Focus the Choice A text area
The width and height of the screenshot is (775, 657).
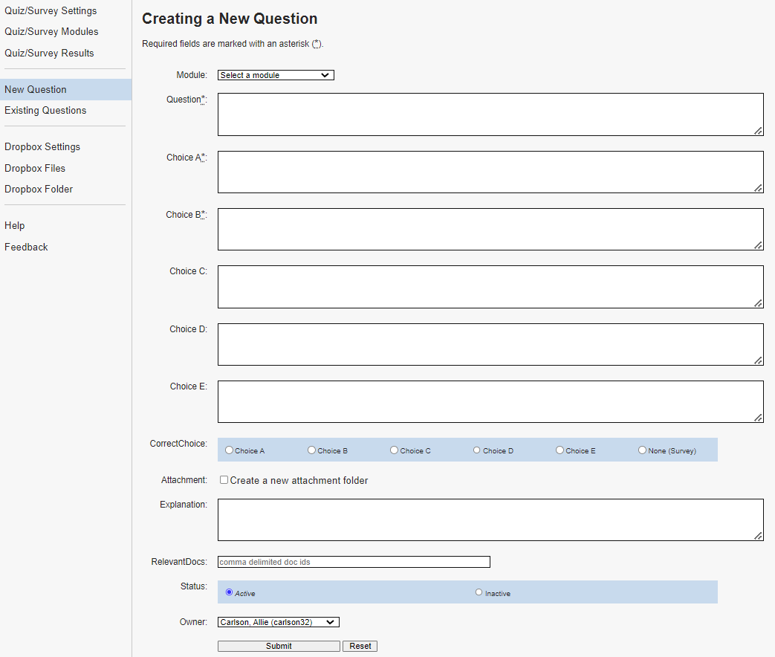(x=490, y=172)
